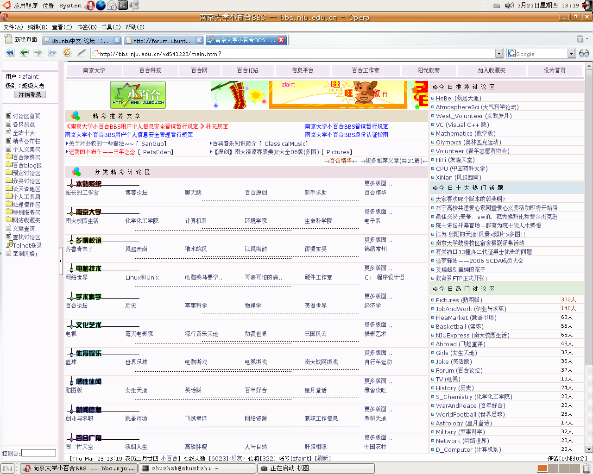Click the 控制台 input box
593x474 pixels.
pos(38,453)
